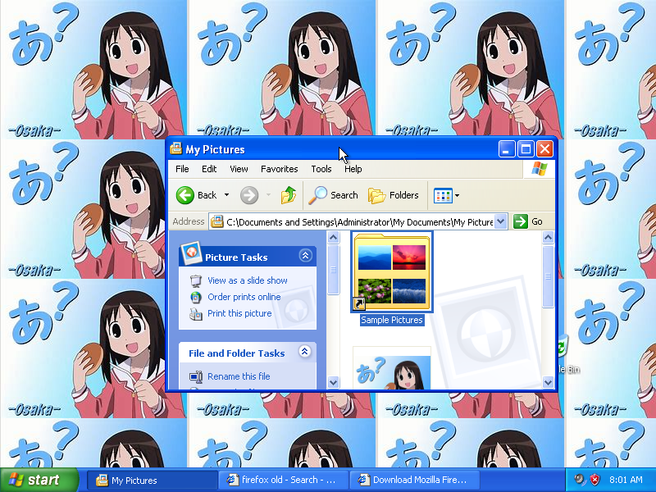Open the Help menu

coord(353,169)
